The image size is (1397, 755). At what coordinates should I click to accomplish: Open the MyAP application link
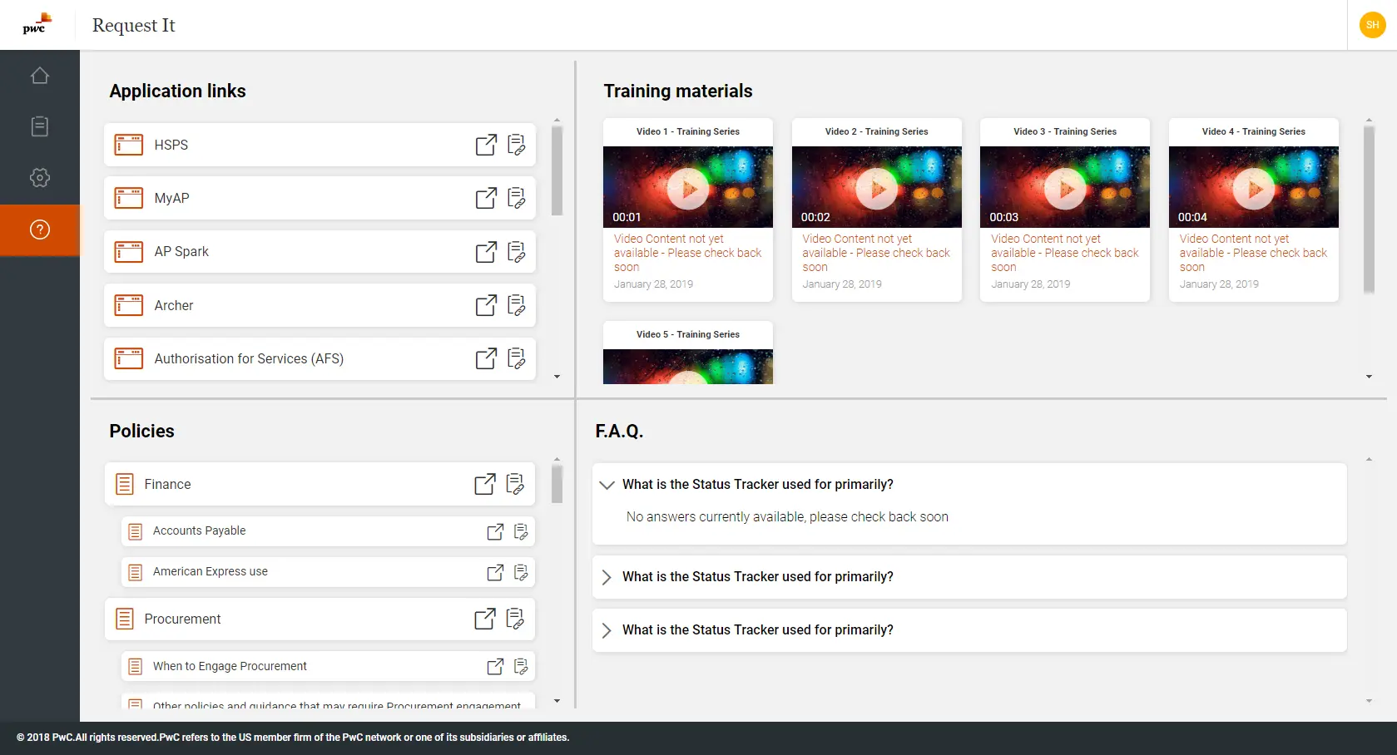320,198
